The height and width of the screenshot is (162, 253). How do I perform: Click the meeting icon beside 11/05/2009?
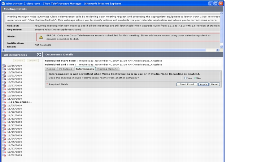pyautogui.click(x=4, y=105)
